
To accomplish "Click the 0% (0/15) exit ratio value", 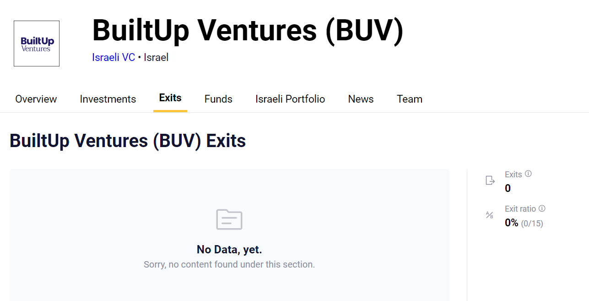I will pos(524,223).
